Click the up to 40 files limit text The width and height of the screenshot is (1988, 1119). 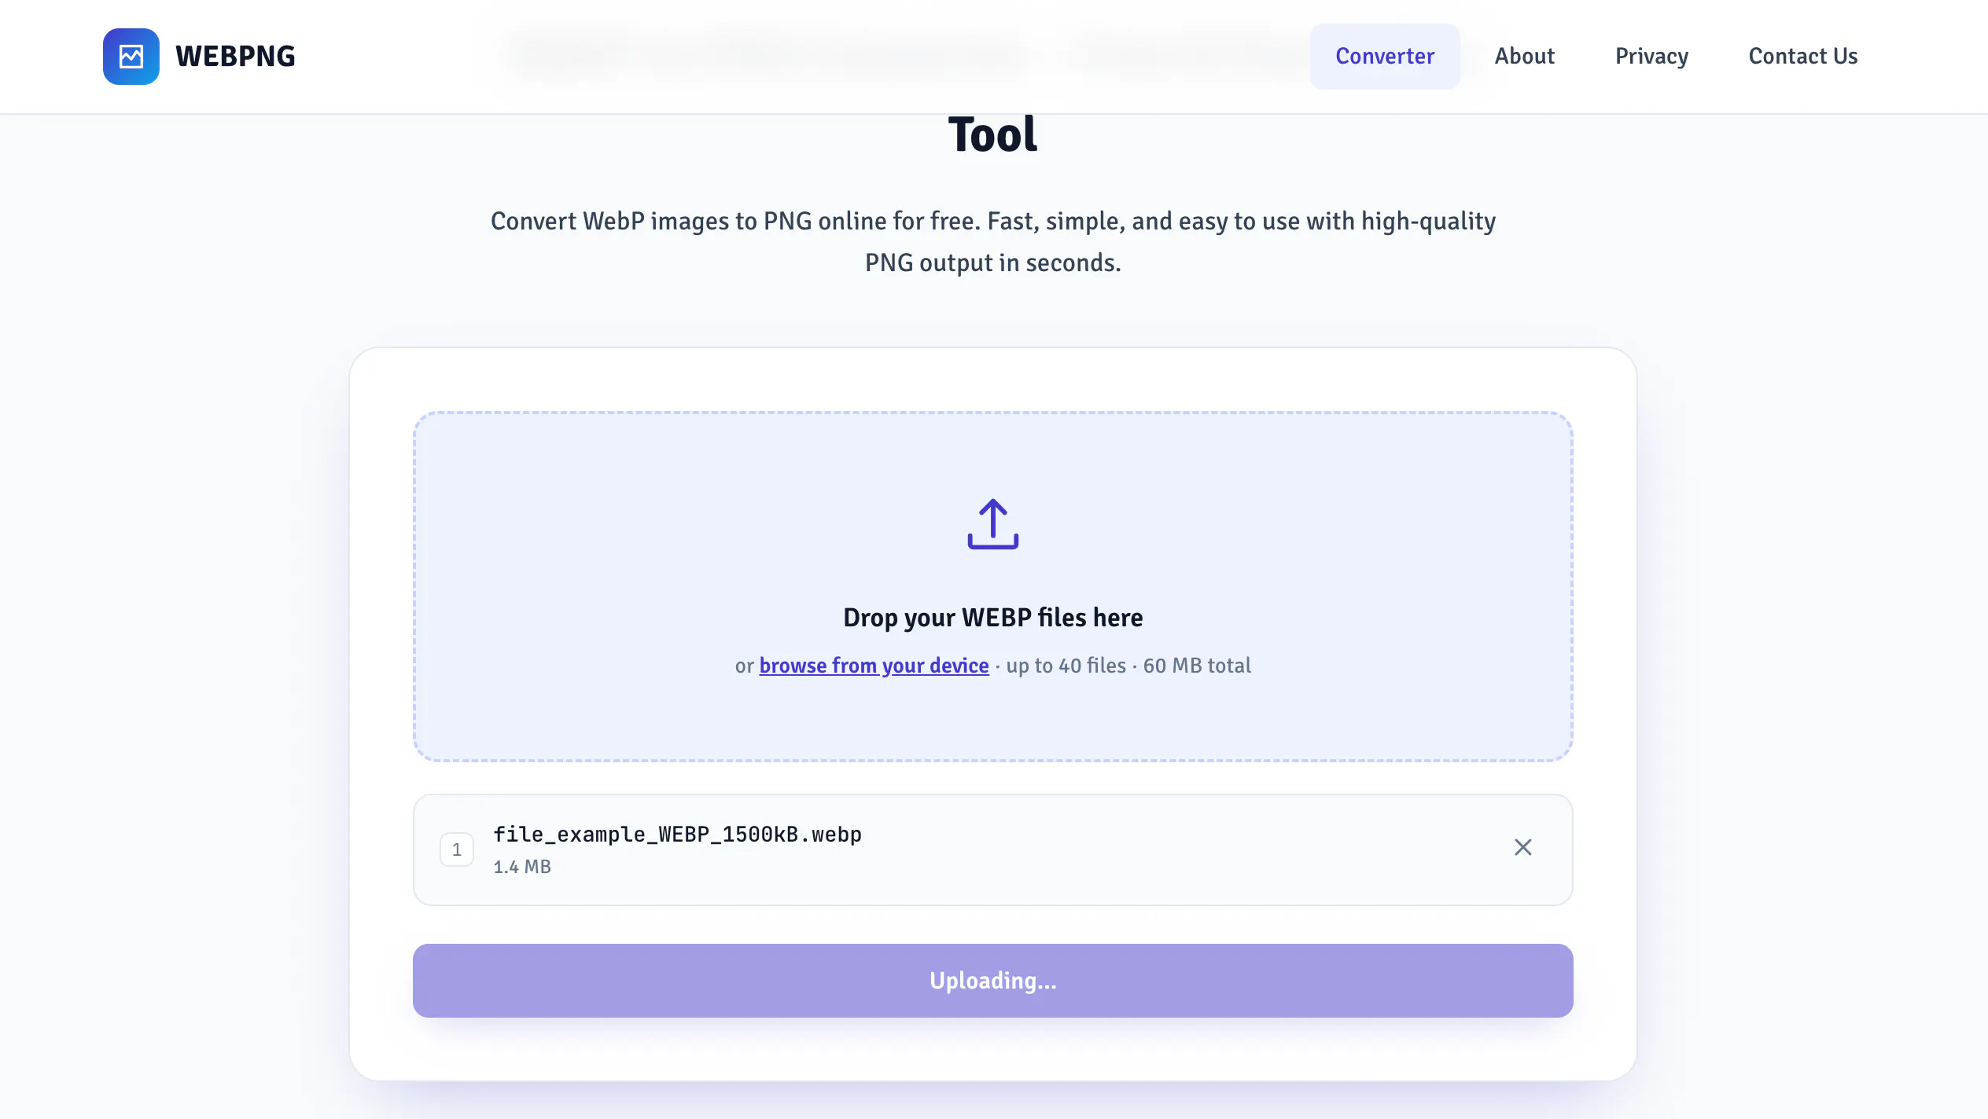[1066, 666]
